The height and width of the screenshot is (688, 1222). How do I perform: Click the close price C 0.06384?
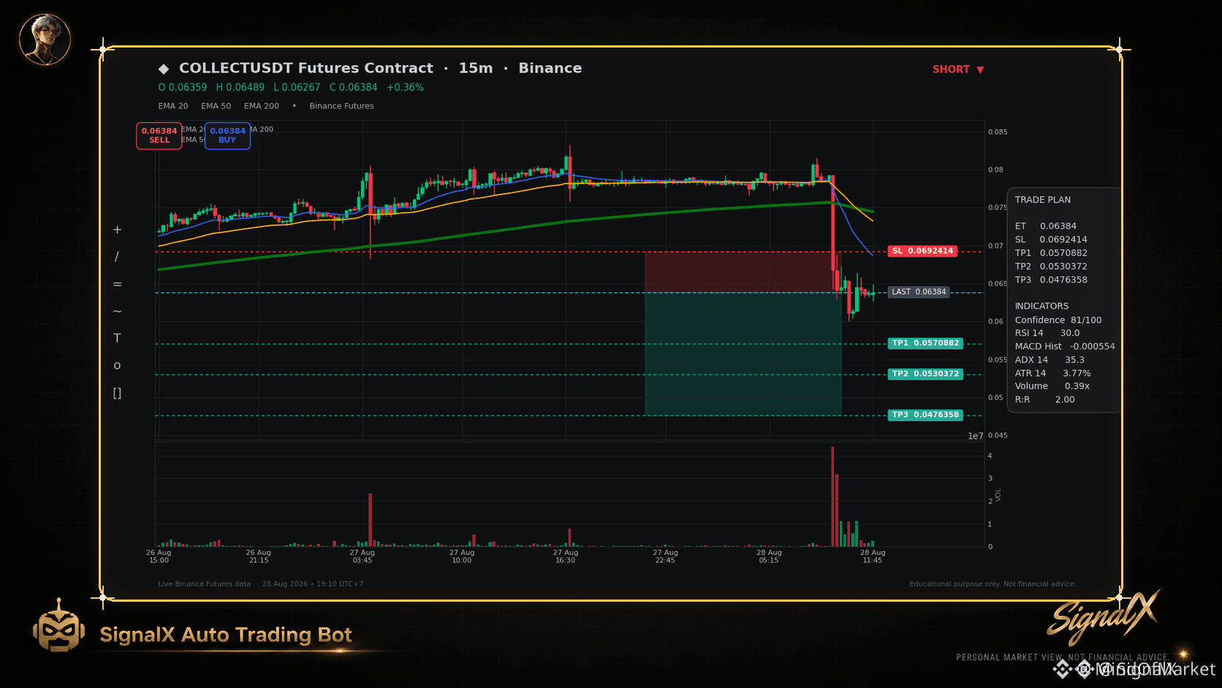pyautogui.click(x=354, y=87)
